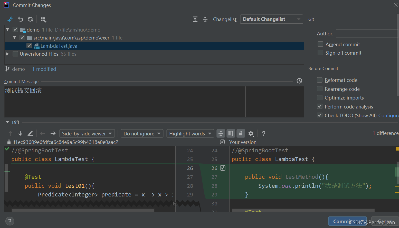The image size is (399, 228).
Task: Click Expand All icon above file tree
Action: coord(195,19)
